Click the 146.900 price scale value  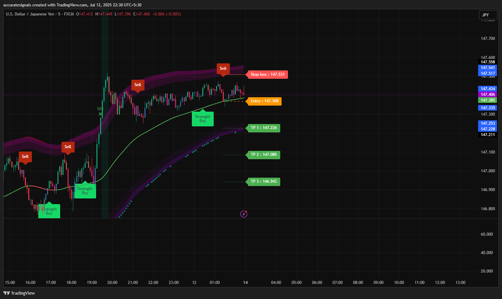click(488, 190)
